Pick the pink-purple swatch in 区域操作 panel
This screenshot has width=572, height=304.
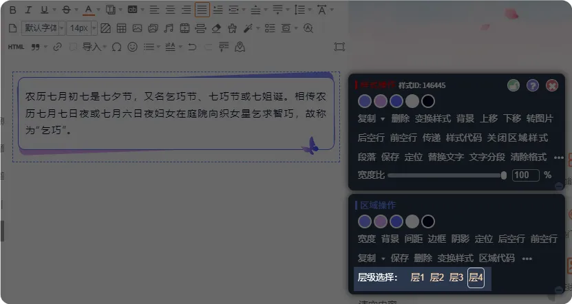coord(381,221)
